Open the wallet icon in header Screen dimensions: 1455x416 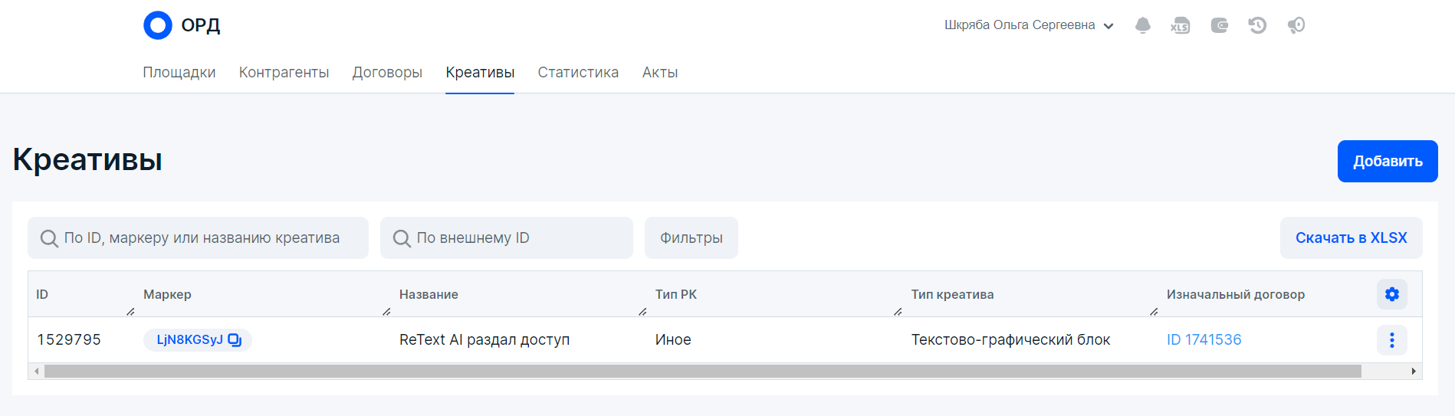[x=1219, y=25]
